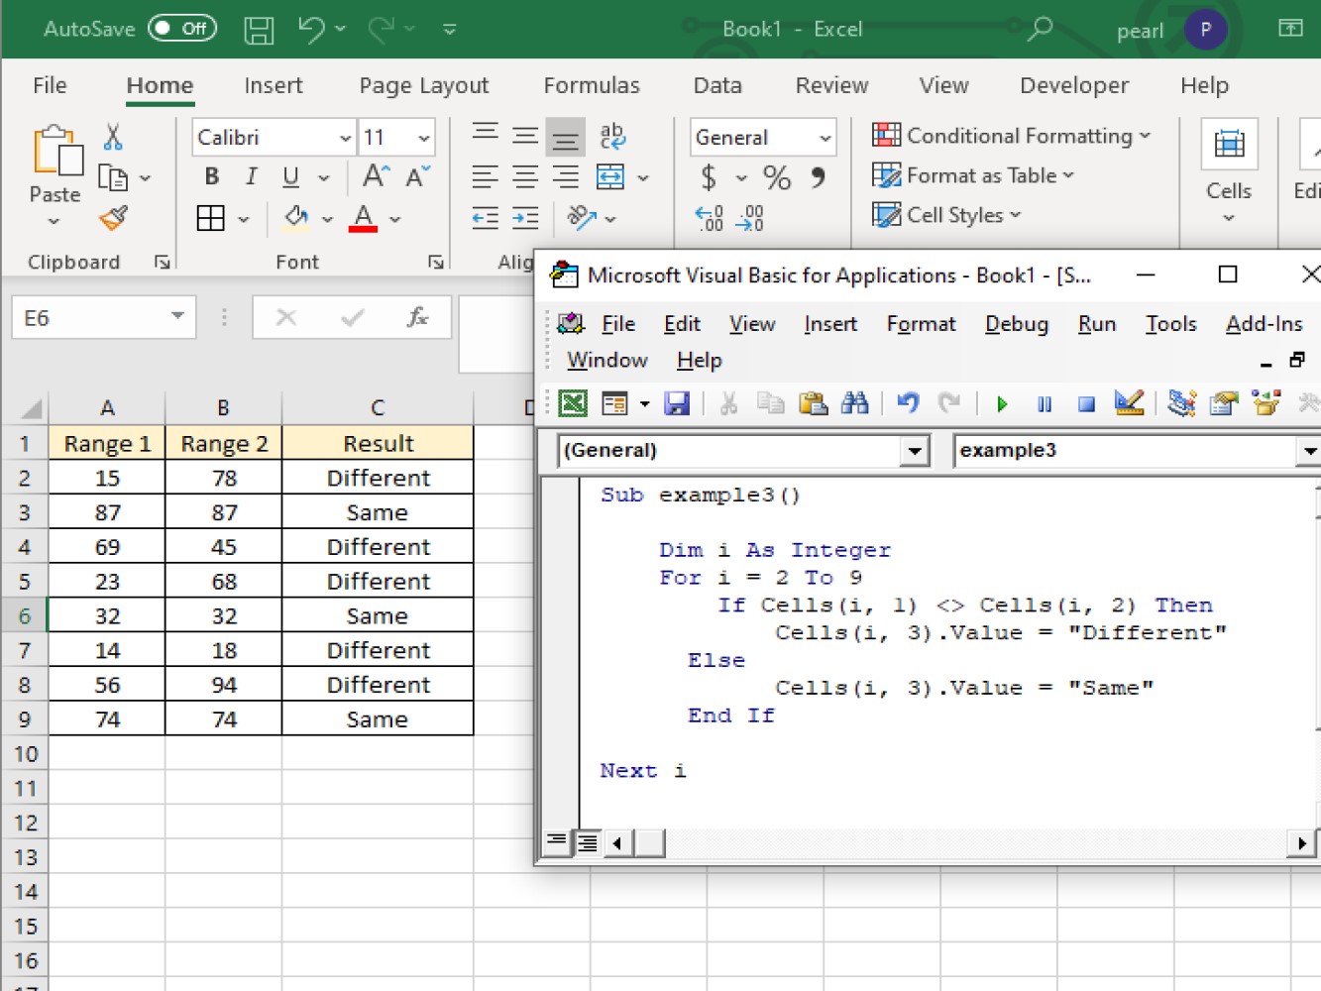Open the Developer ribbon tab
This screenshot has height=991, width=1321.
tap(1074, 86)
